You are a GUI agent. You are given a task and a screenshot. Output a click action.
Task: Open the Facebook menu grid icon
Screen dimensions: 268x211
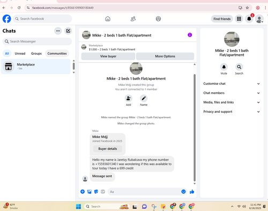click(x=239, y=19)
